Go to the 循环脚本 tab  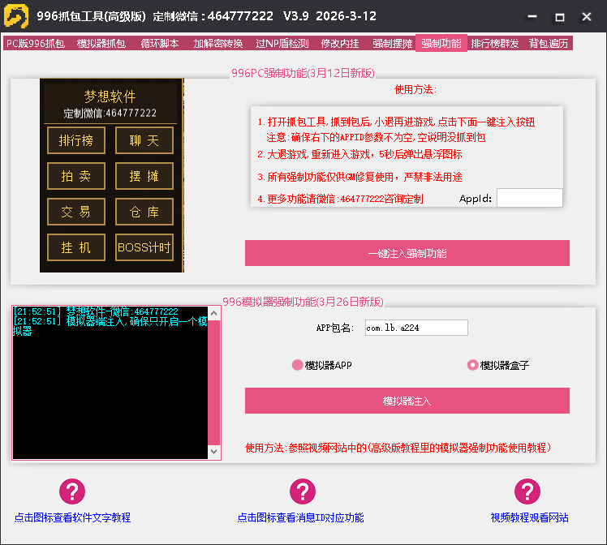(x=160, y=44)
